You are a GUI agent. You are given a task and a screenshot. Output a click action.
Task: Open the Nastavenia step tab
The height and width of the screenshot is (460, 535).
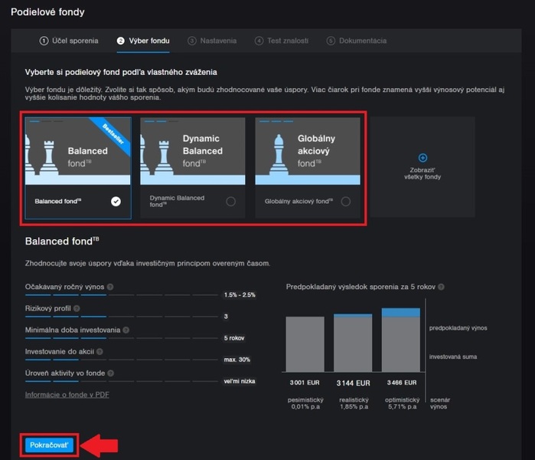tap(212, 41)
